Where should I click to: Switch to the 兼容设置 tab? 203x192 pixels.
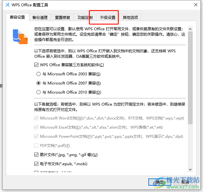coord(17,17)
